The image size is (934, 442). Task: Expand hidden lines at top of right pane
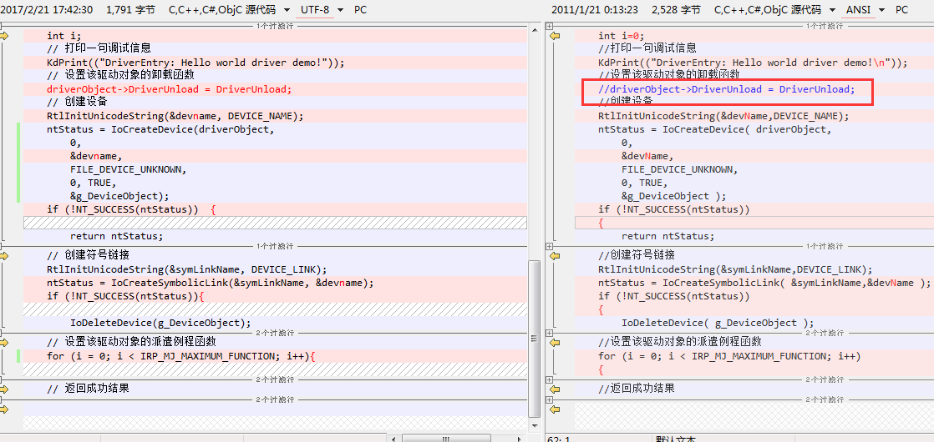(551, 26)
